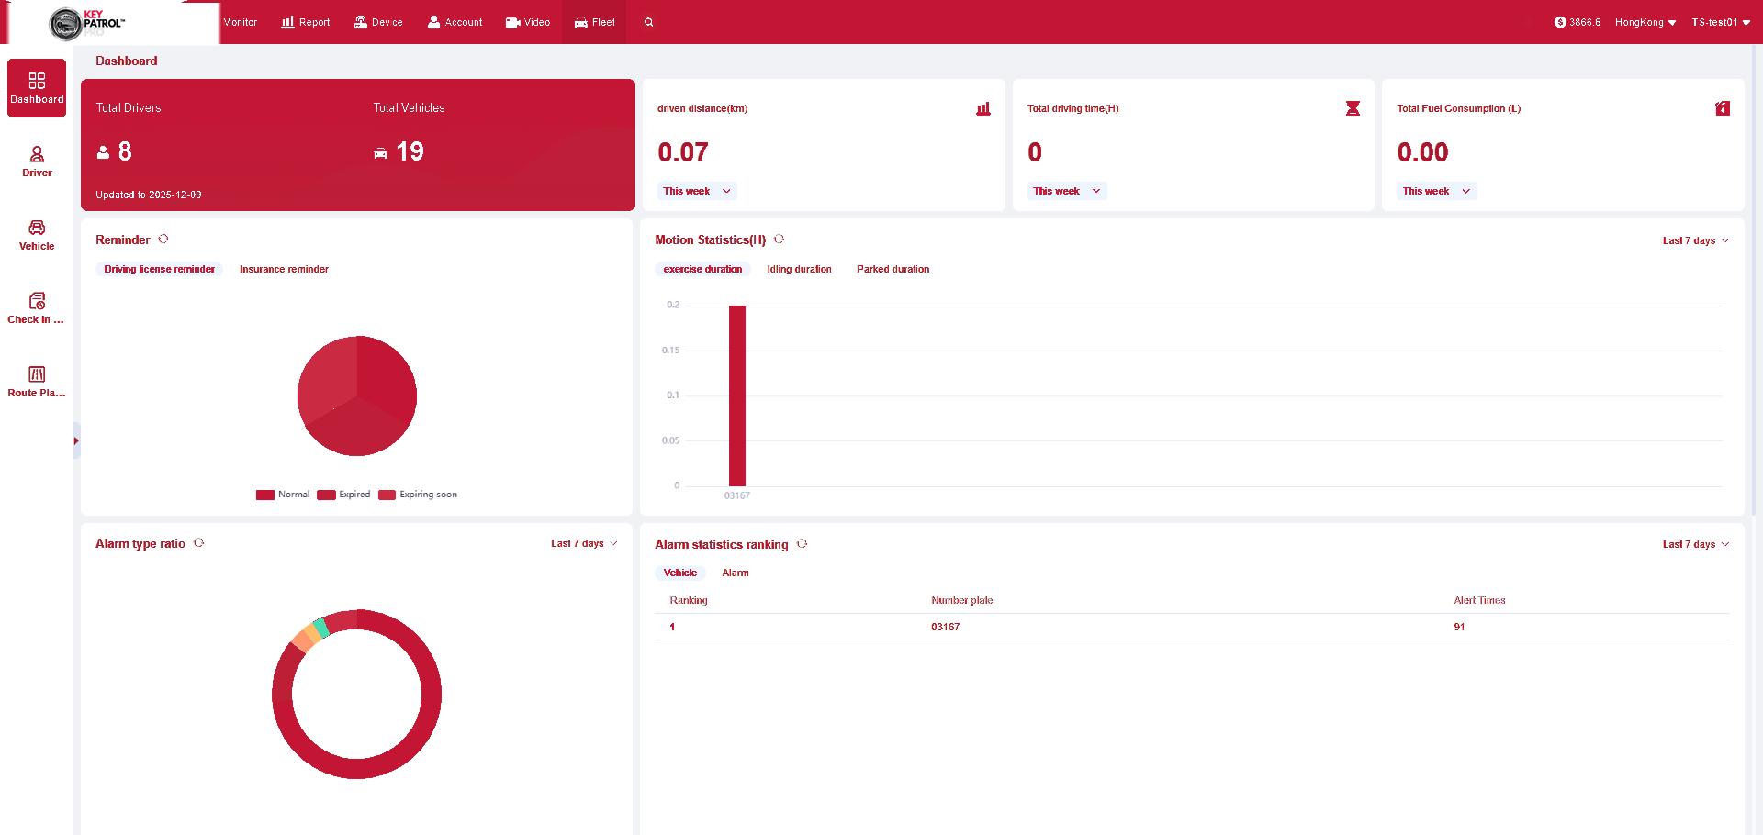Switch to Idling duration tab
The image size is (1763, 835).
coord(799,269)
